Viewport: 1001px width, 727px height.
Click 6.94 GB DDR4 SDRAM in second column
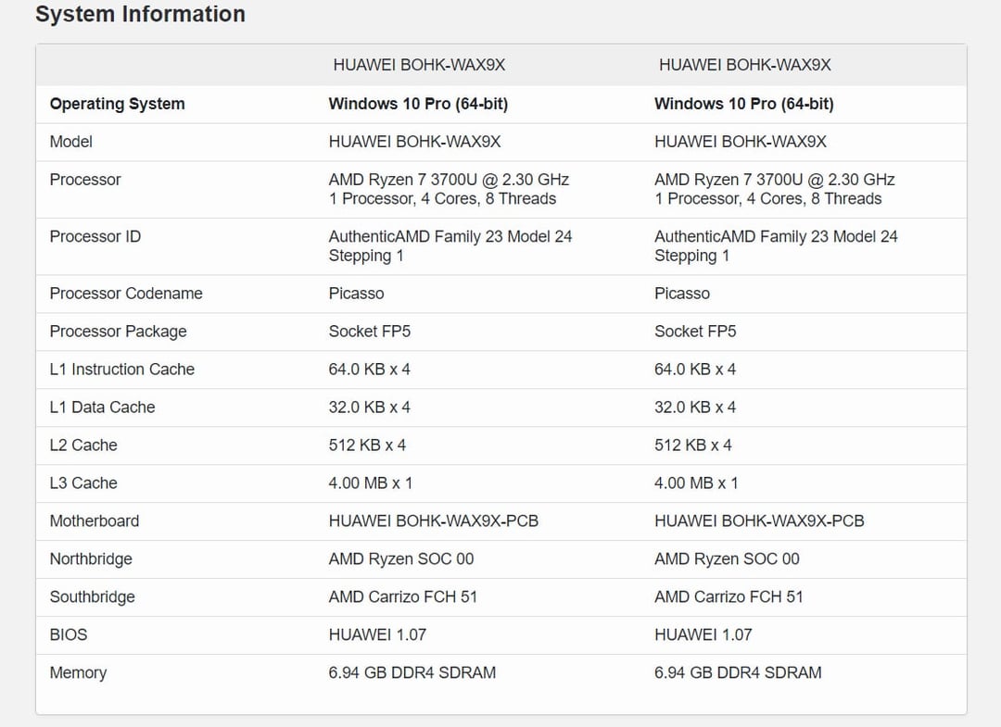[x=739, y=672]
